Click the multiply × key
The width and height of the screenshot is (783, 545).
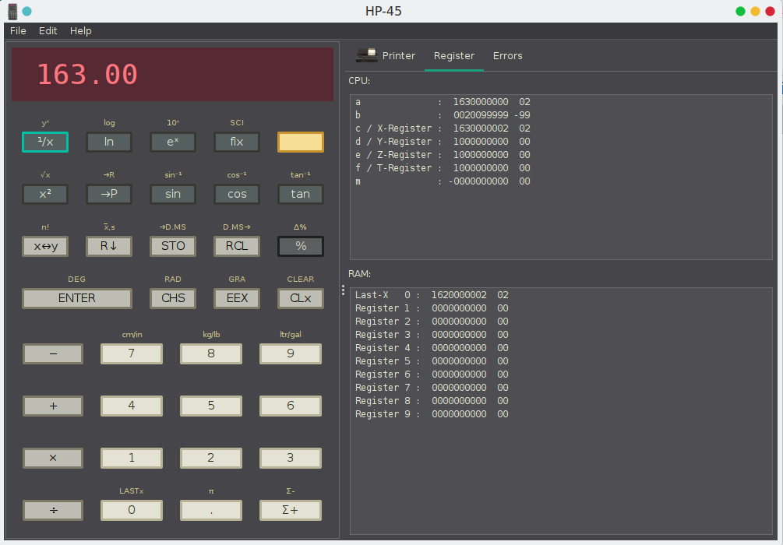(53, 458)
